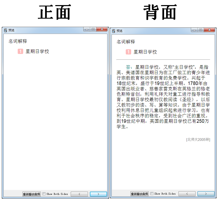Click pink number 1 badge in left window
The width and height of the screenshot is (219, 199).
coord(20,51)
